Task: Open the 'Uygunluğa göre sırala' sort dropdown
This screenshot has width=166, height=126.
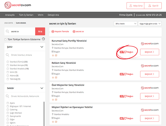Action: tap(149, 24)
